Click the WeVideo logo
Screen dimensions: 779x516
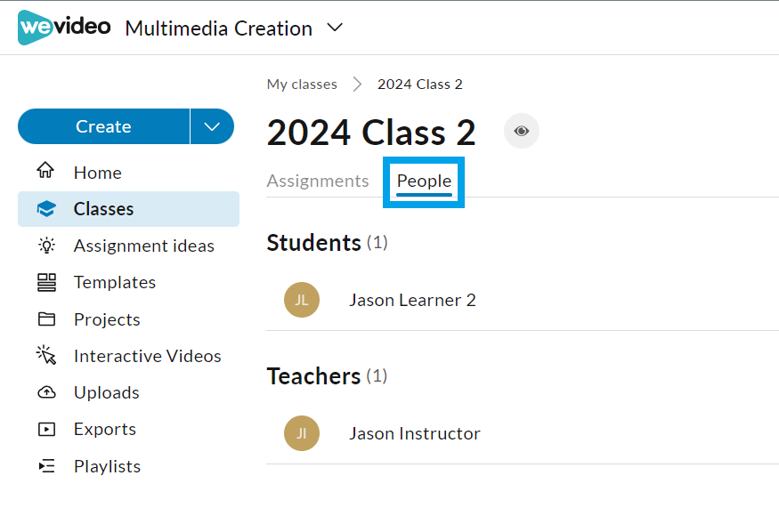pyautogui.click(x=64, y=28)
